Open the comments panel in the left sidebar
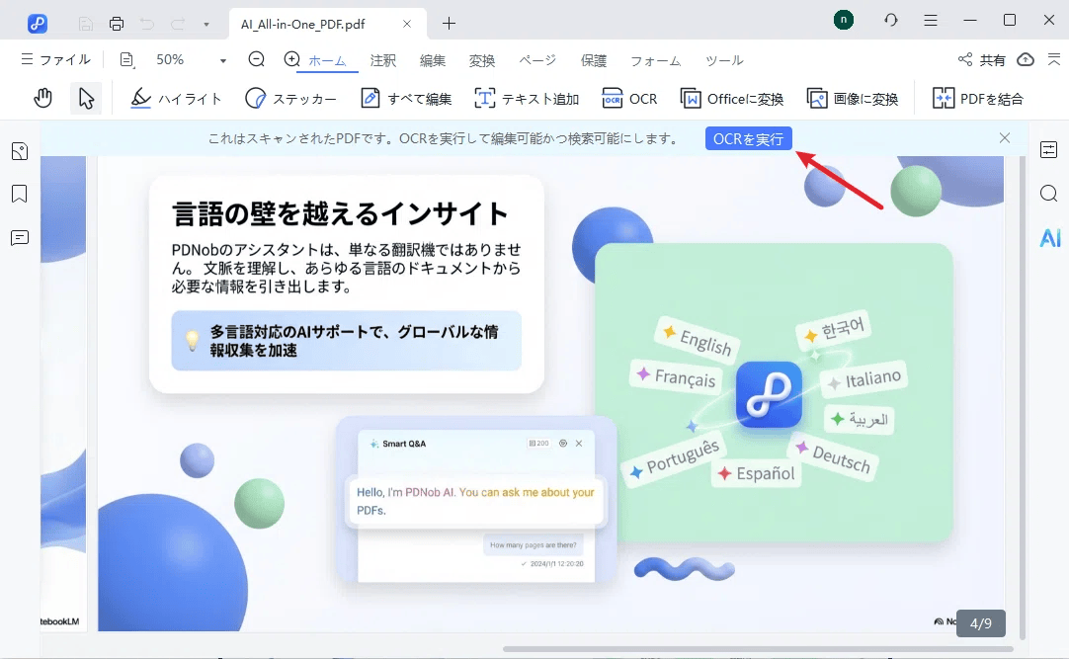The height and width of the screenshot is (659, 1069). coord(19,238)
